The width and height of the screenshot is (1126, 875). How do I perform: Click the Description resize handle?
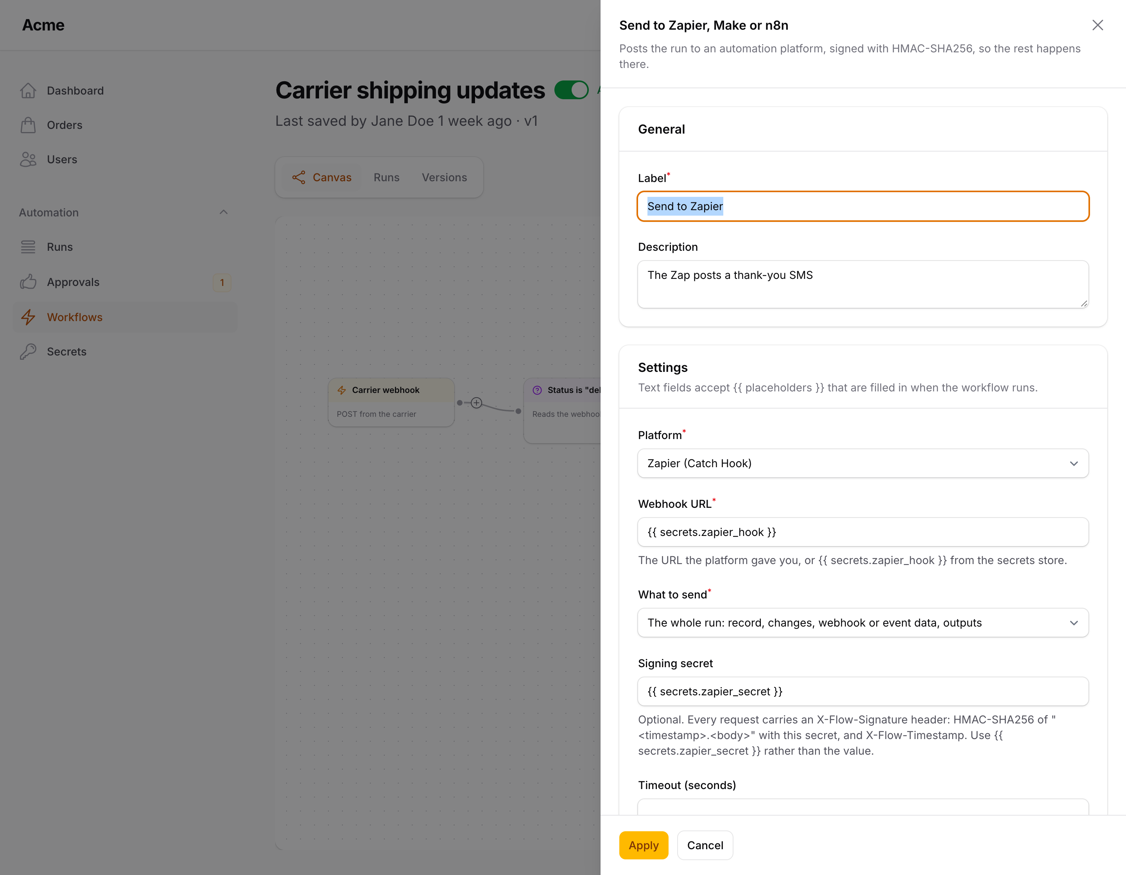coord(1084,304)
